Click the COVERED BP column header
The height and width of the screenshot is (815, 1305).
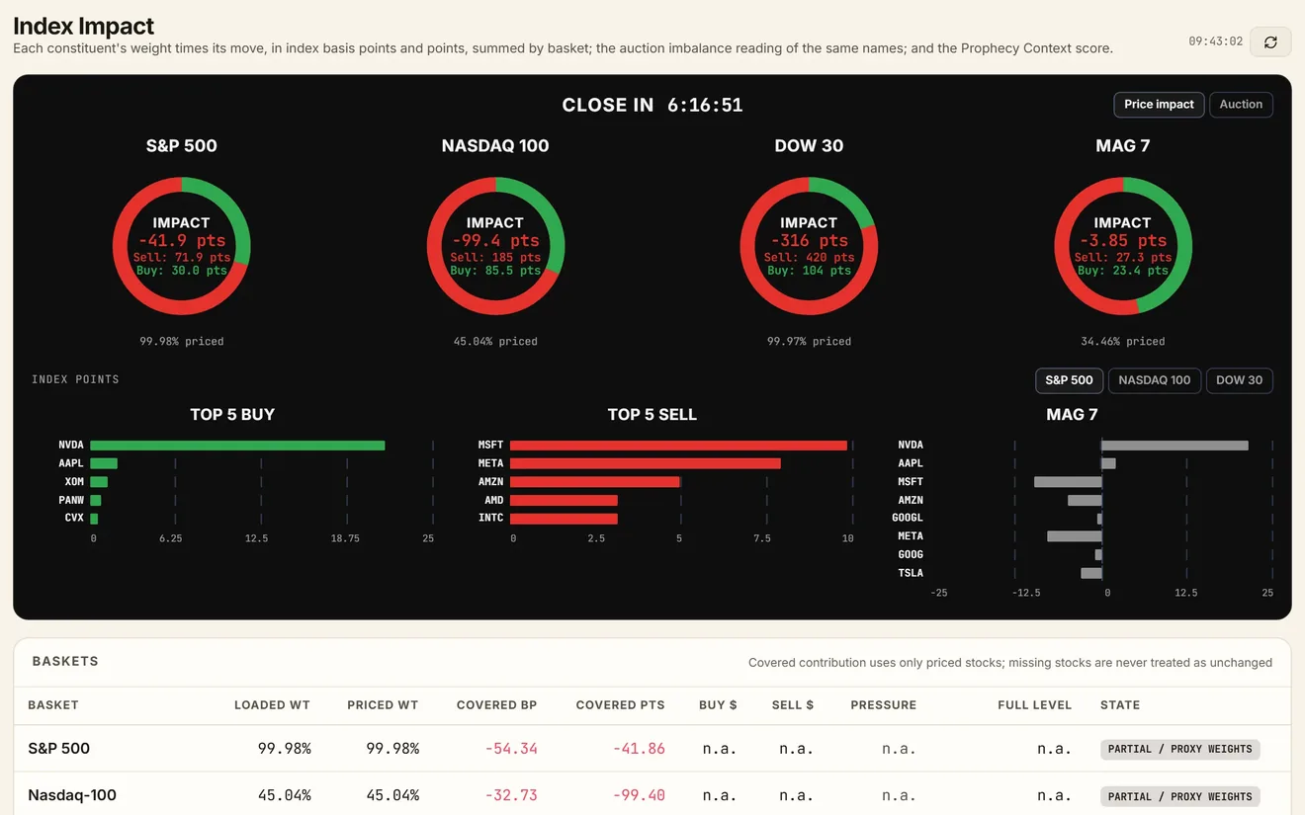(496, 705)
